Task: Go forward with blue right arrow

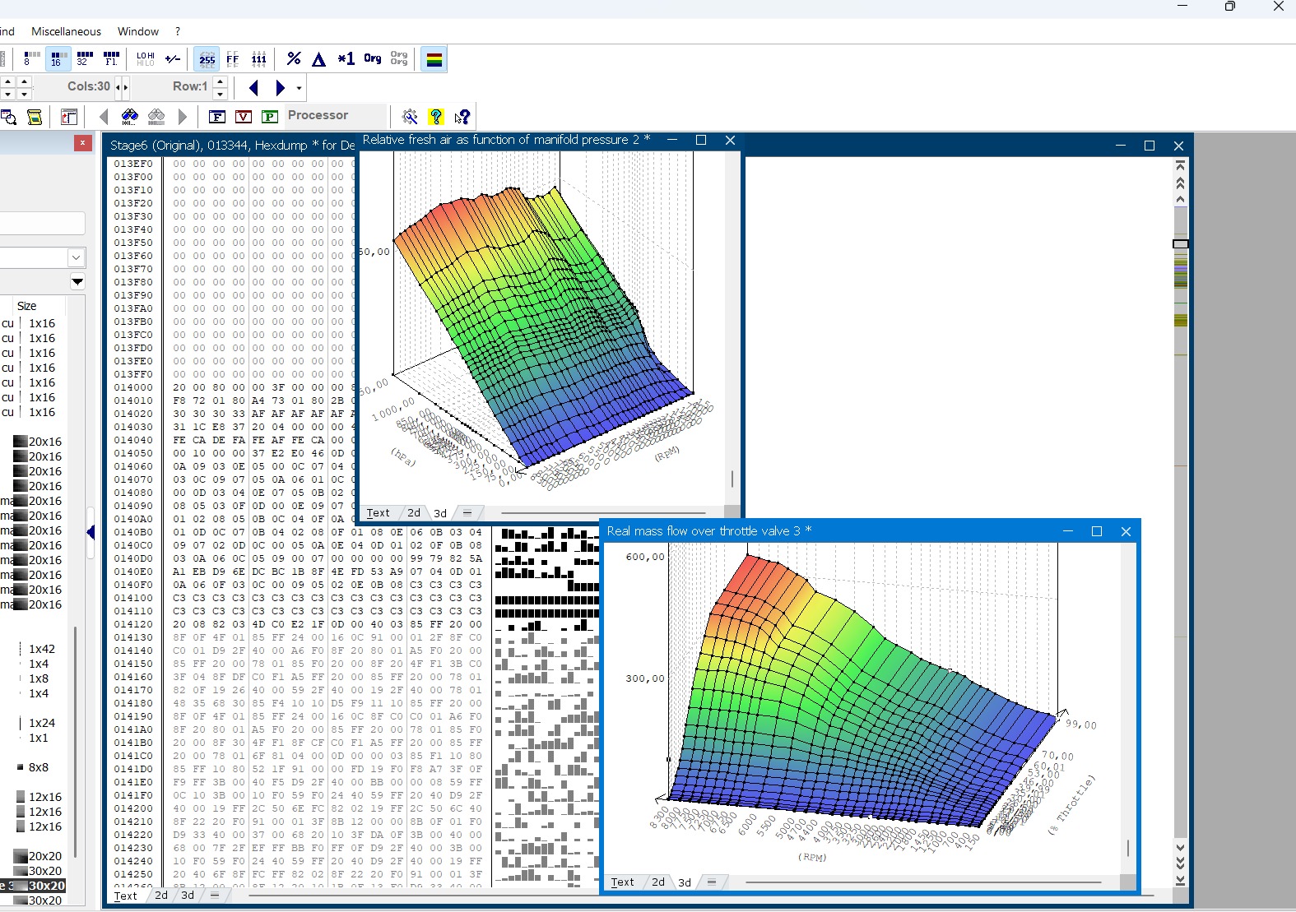Action: [280, 87]
